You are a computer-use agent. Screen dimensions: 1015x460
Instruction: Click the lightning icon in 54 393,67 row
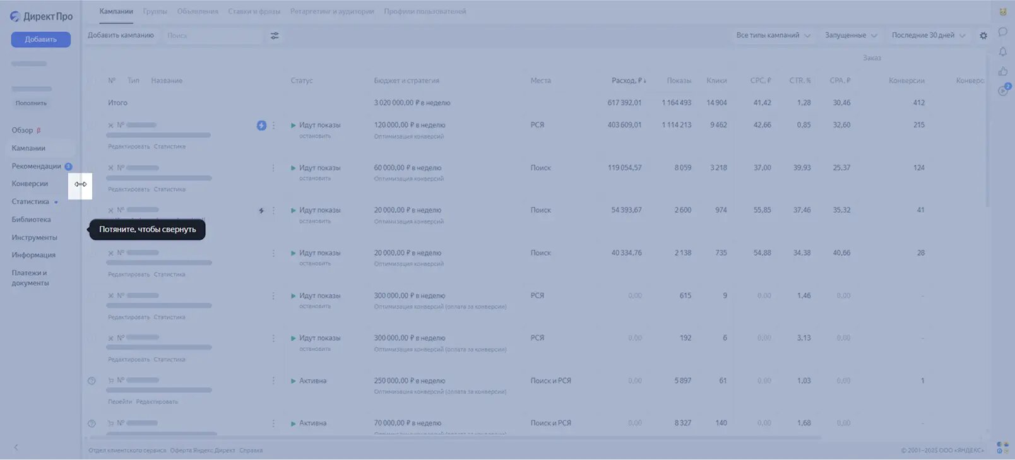(261, 211)
